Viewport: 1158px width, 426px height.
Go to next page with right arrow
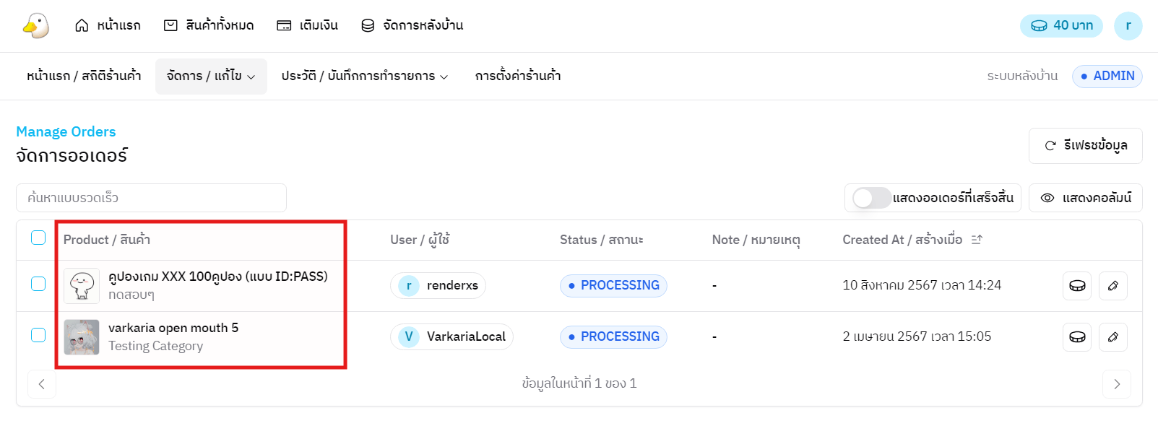pyautogui.click(x=1116, y=384)
